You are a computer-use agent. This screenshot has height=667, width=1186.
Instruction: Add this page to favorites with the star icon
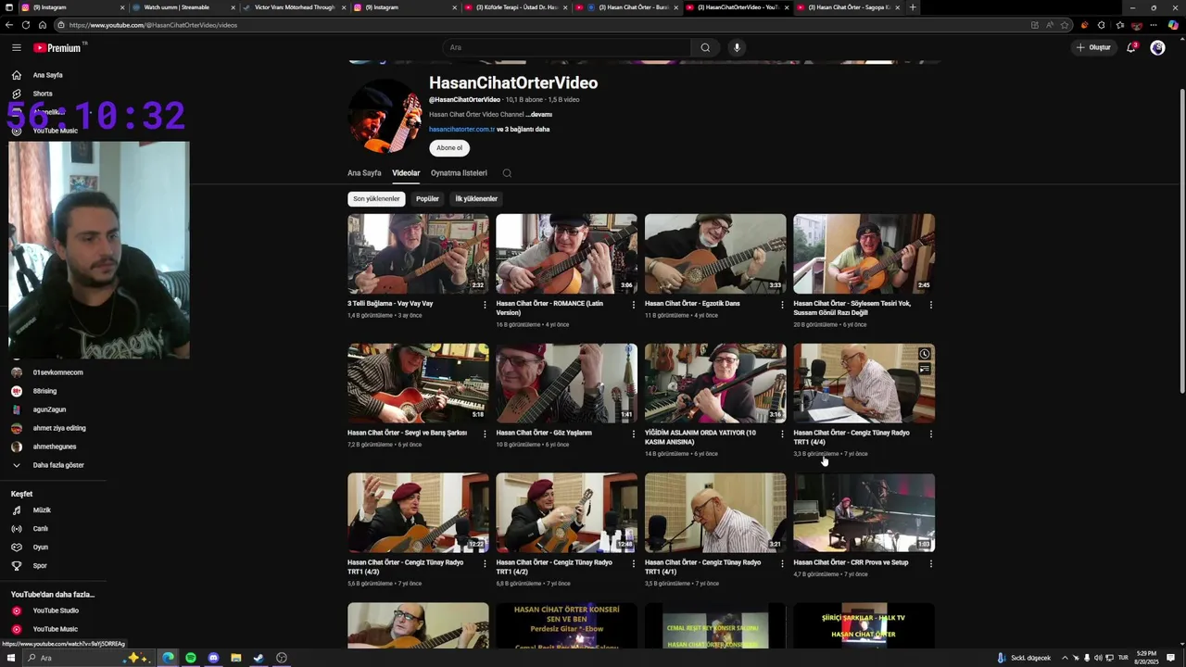click(1065, 25)
